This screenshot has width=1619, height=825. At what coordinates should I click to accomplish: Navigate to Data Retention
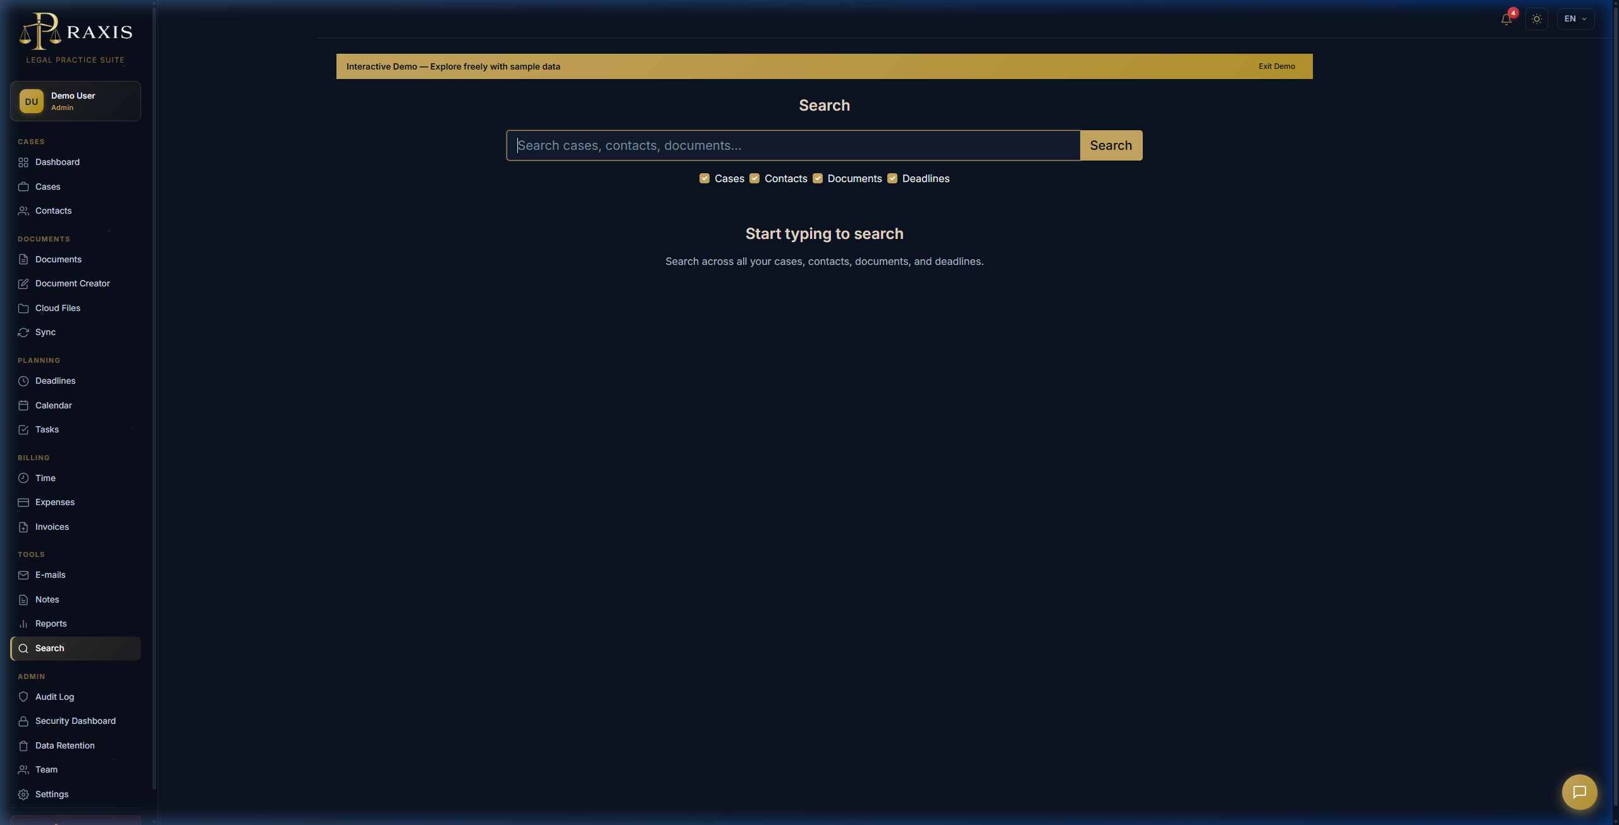tap(75, 746)
